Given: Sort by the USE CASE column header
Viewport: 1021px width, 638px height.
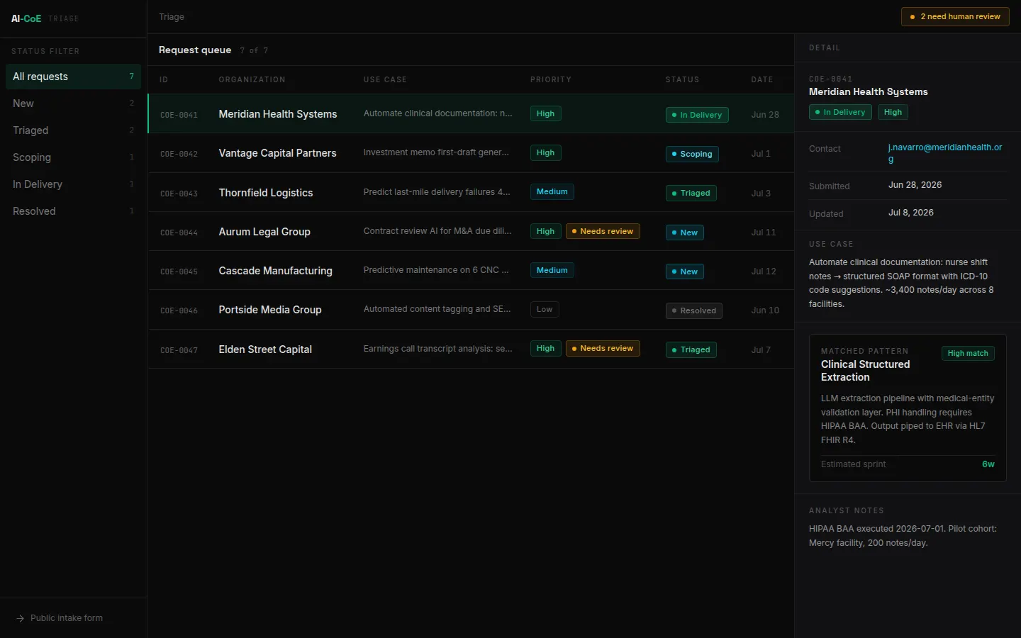Looking at the screenshot, I should (385, 79).
